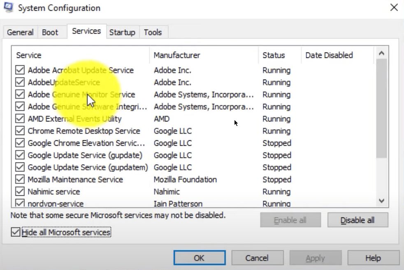This screenshot has height=270, width=404.
Task: Sort by the Service column header
Action: point(80,55)
